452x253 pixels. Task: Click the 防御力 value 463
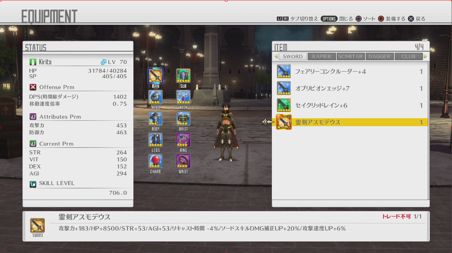pos(121,133)
